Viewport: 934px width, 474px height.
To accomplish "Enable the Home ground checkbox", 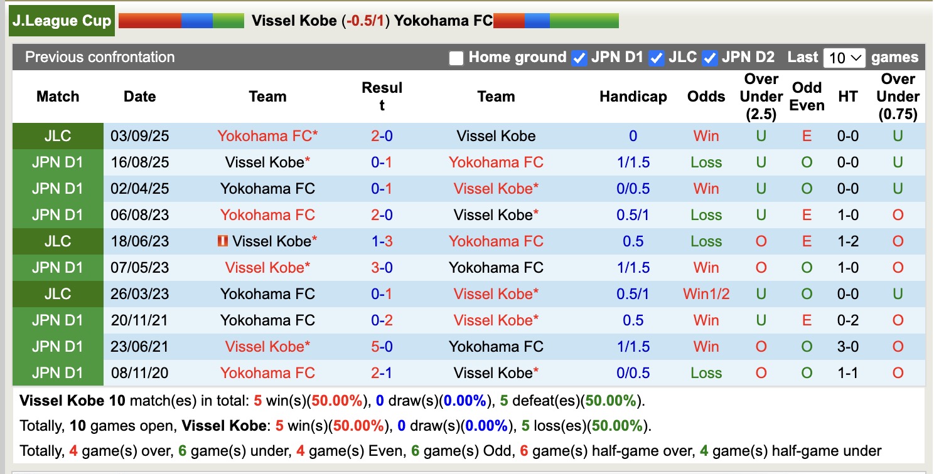I will tap(455, 57).
